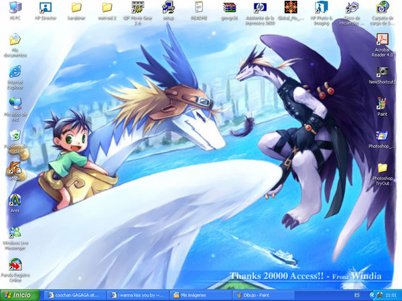Image resolution: width=402 pixels, height=301 pixels.
Task: Launch HP Photo & Imaging shortcut
Action: (x=321, y=7)
